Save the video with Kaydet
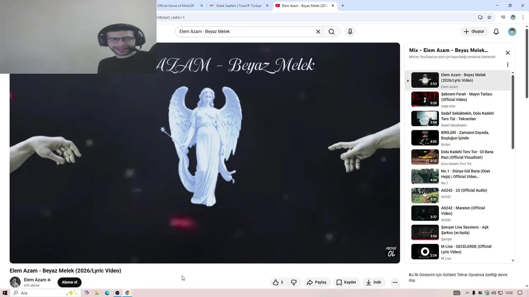The width and height of the screenshot is (529, 297). tap(346, 282)
